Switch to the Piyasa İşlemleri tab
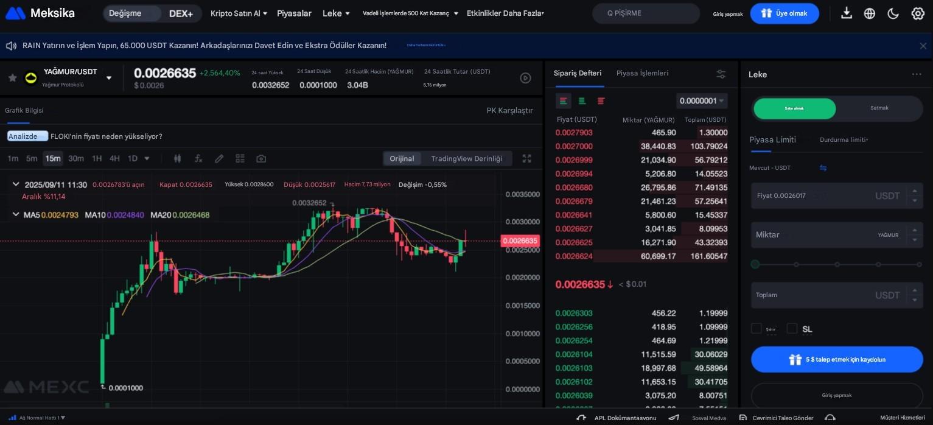Viewport: 933px width, 425px height. point(642,73)
